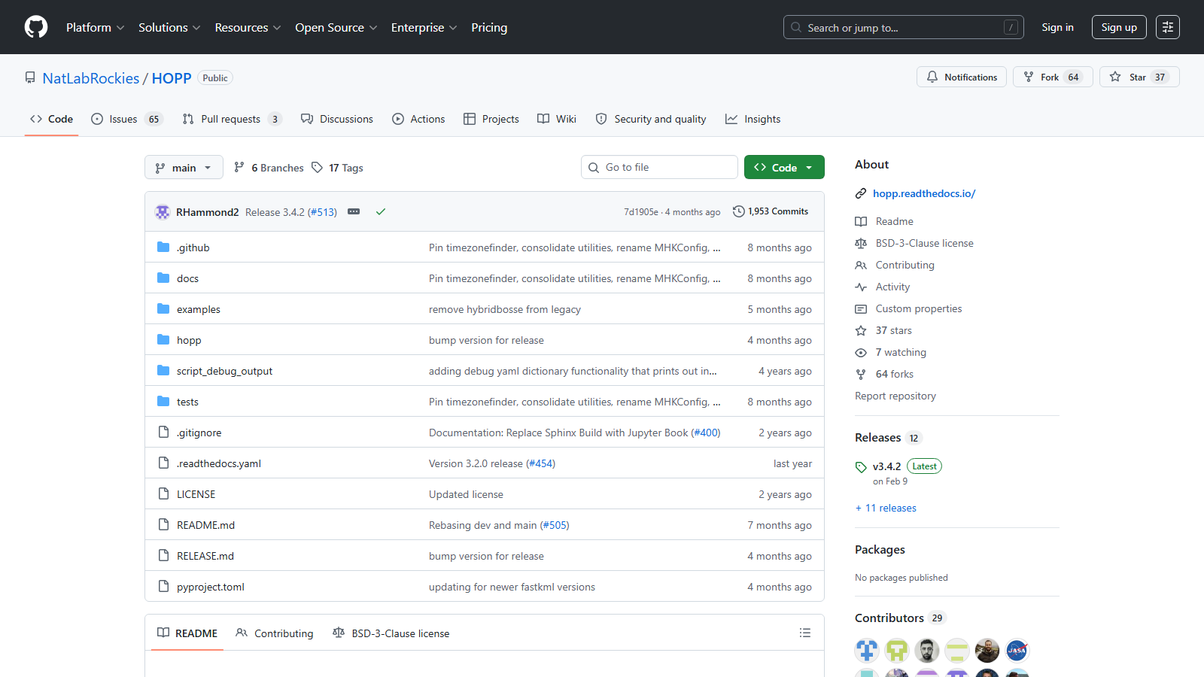Open the Security and quality tab

(x=651, y=119)
